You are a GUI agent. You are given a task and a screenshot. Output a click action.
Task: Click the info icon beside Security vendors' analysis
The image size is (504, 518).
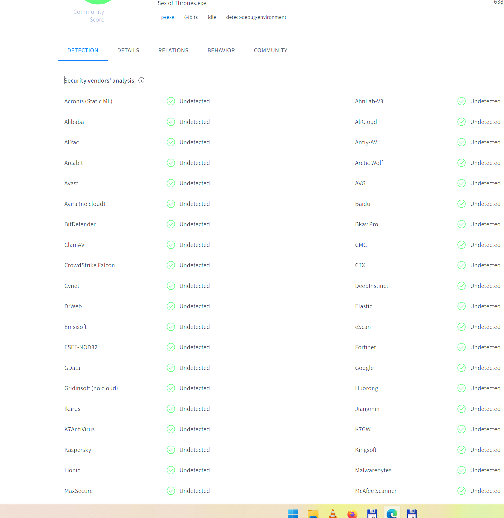pyautogui.click(x=141, y=80)
